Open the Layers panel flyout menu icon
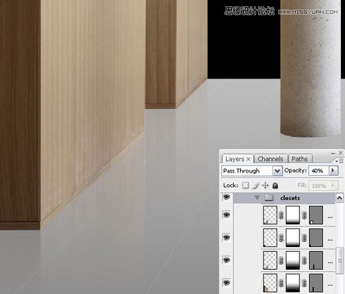345x294 pixels. pos(339,161)
